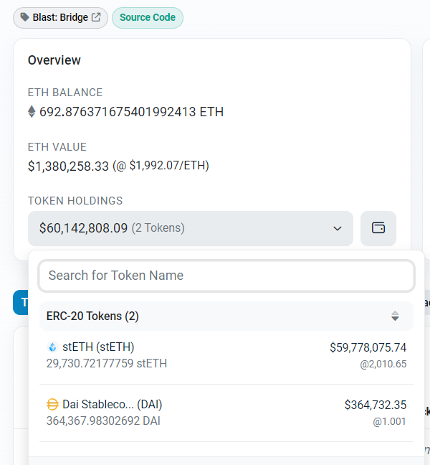Open the stETH (stETH) token row
Viewport: 430px width, 465px height.
(x=226, y=355)
